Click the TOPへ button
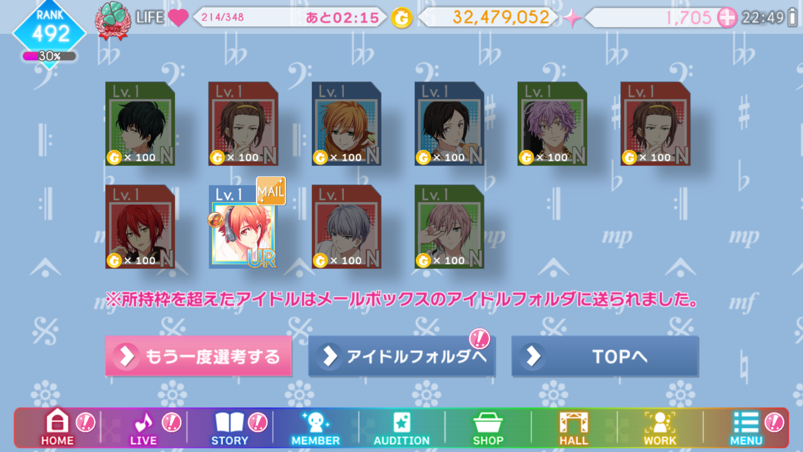The height and width of the screenshot is (452, 803). pyautogui.click(x=605, y=356)
